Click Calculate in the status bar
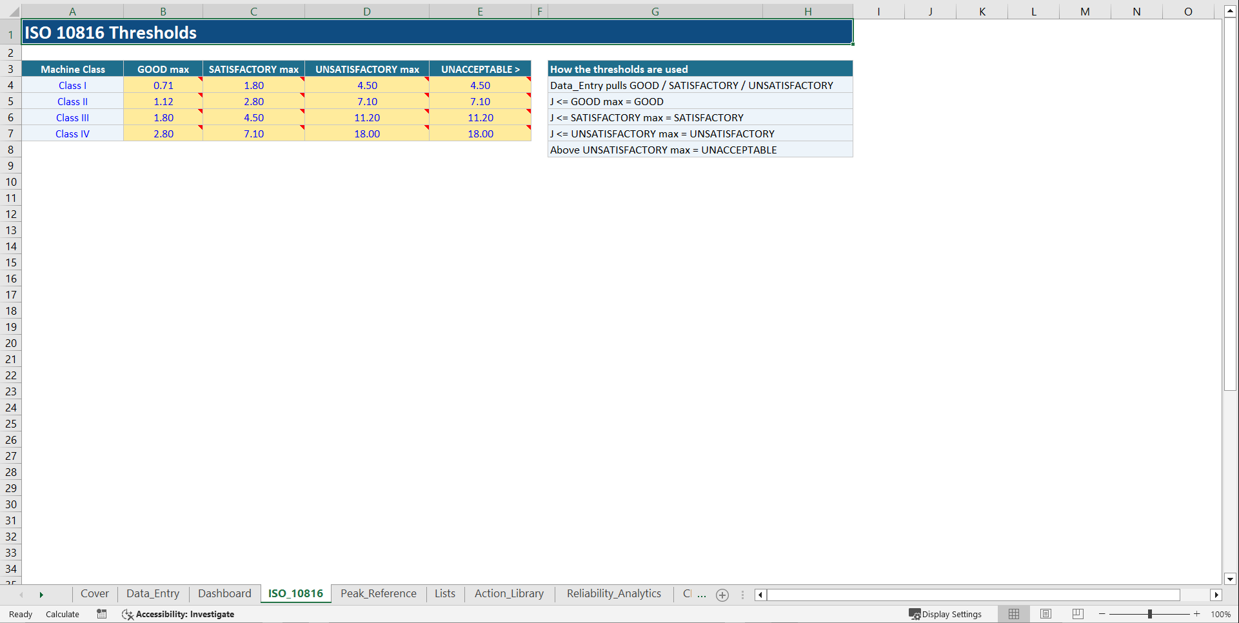 62,614
